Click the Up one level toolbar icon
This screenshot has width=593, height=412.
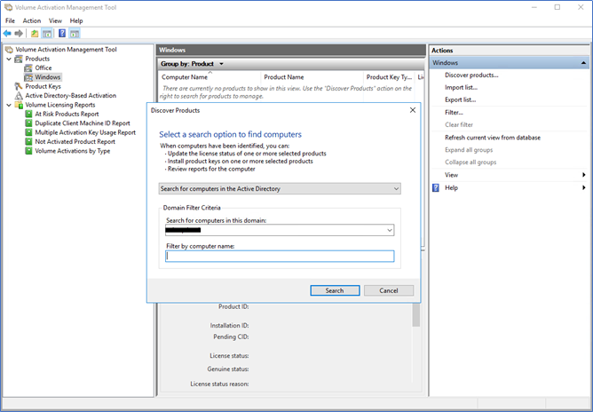35,34
